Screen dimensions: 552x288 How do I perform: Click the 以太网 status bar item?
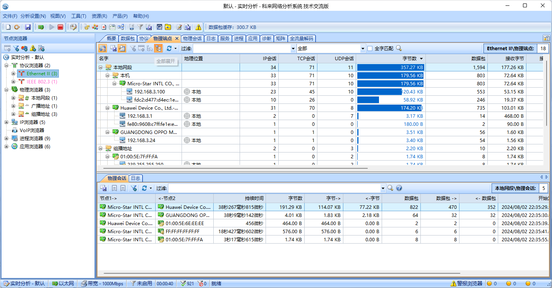pos(63,283)
